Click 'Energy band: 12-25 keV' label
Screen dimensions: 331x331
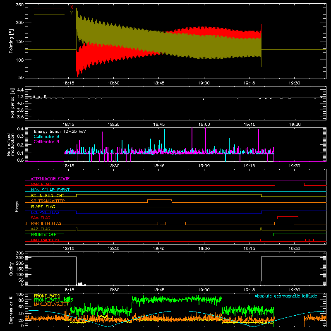[x=60, y=132]
